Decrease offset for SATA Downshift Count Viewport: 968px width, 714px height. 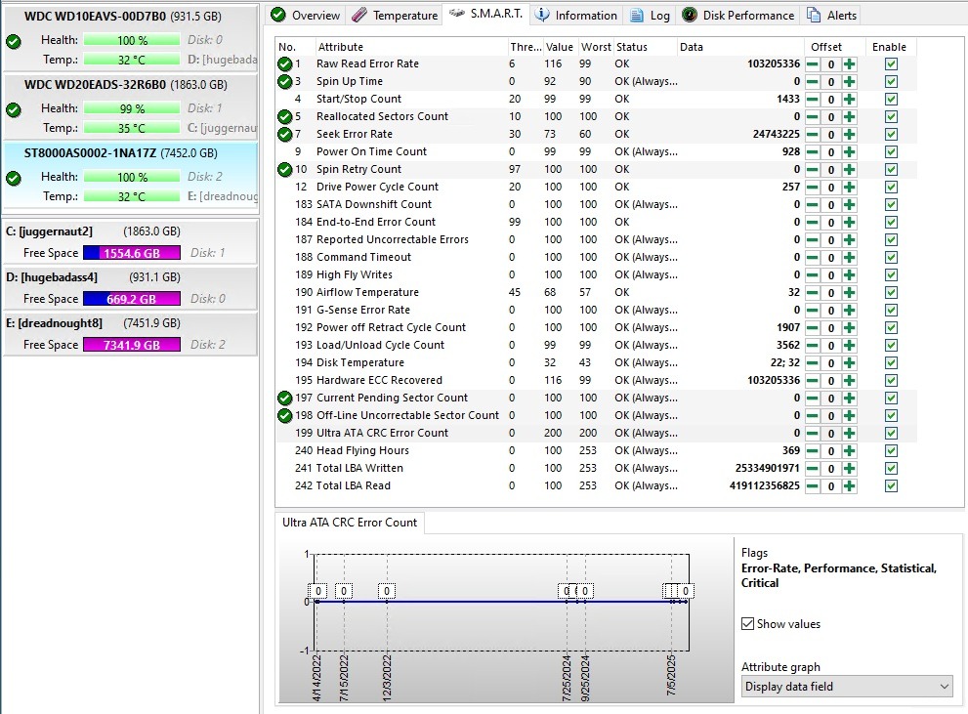pyautogui.click(x=813, y=205)
